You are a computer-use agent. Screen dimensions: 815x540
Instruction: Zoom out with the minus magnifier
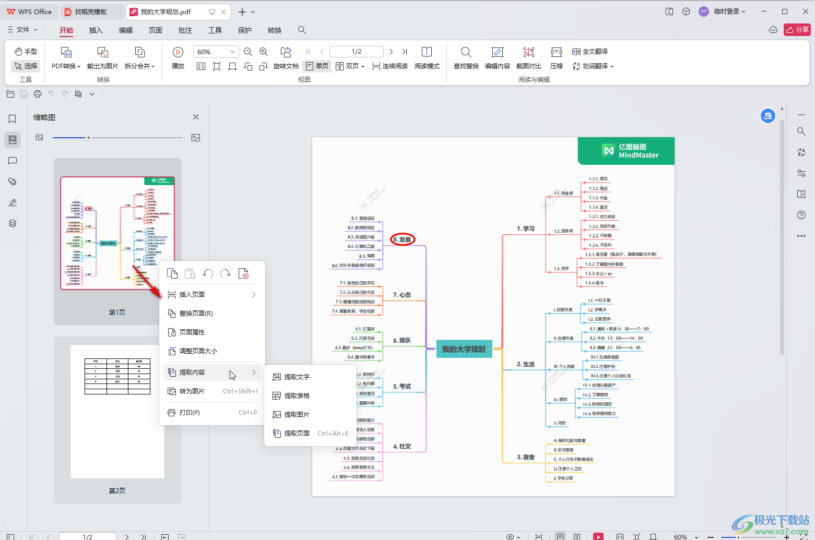coord(248,52)
